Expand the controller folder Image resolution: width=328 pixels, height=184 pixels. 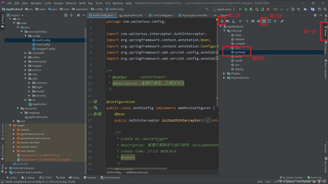point(25,53)
